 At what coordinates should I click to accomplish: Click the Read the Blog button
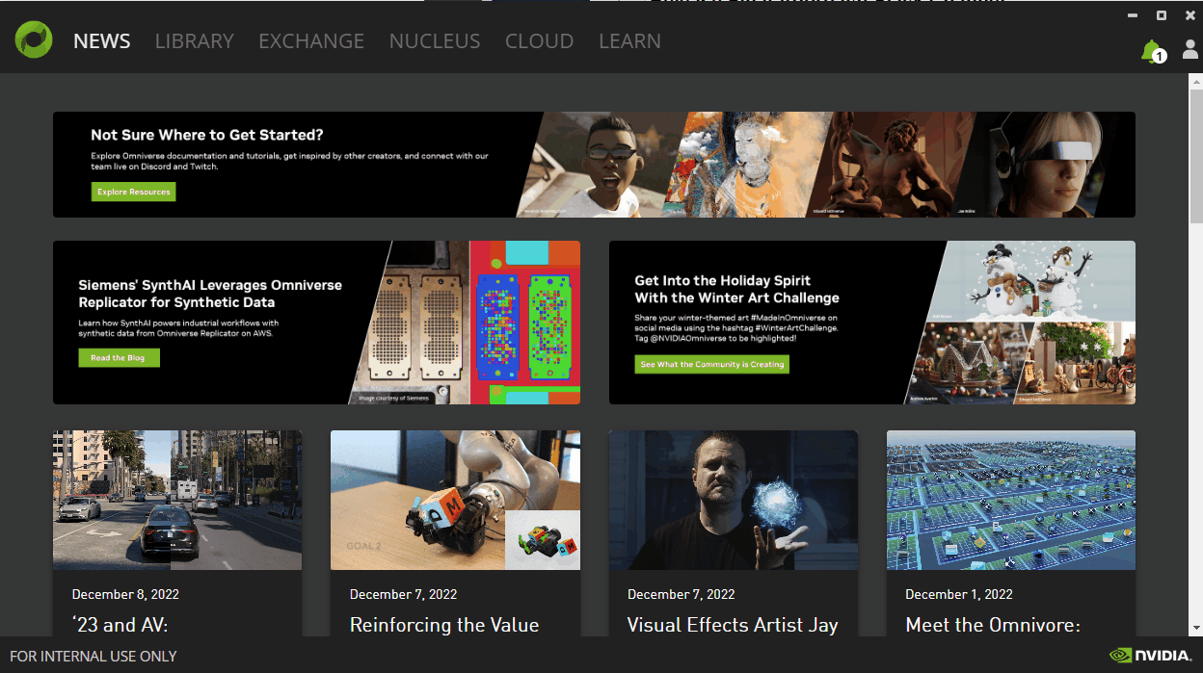point(119,358)
